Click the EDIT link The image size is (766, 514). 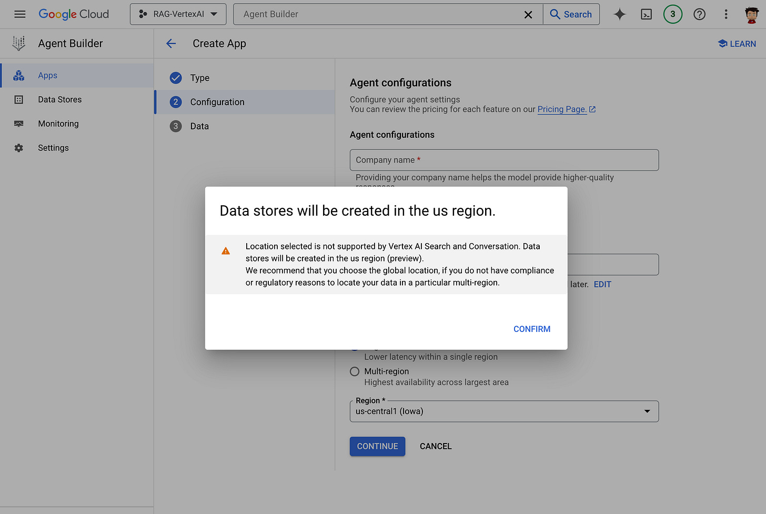click(602, 284)
